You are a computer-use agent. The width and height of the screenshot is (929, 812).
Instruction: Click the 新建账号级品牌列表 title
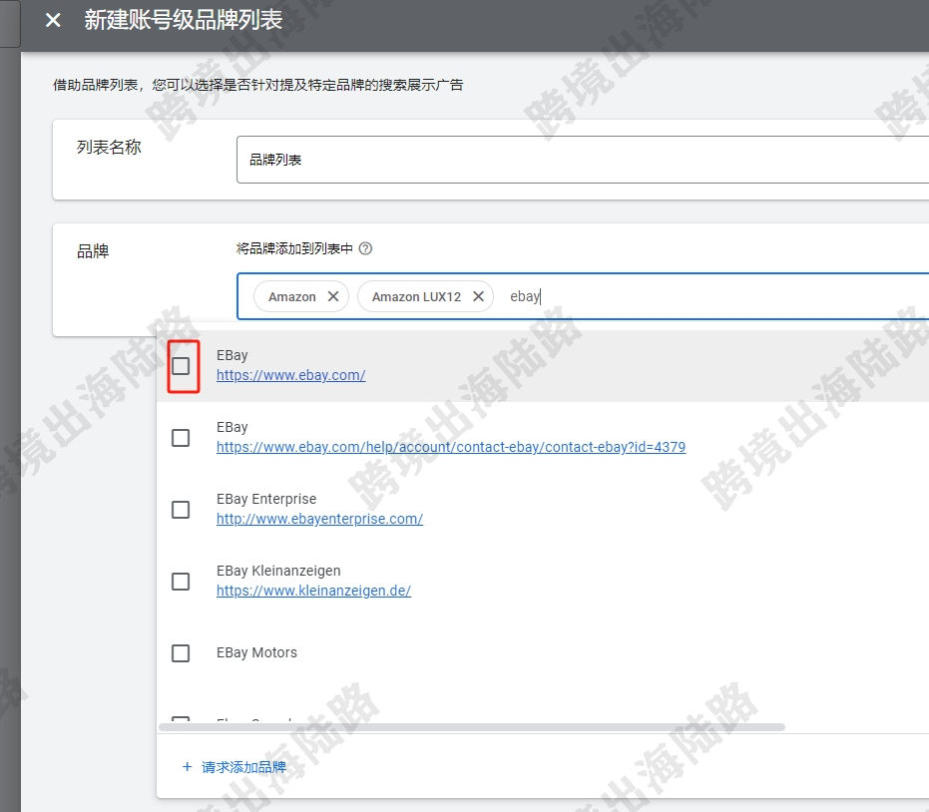click(183, 20)
